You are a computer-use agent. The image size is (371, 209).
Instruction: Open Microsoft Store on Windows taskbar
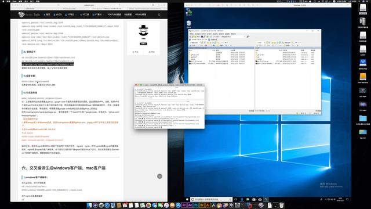coord(254,200)
